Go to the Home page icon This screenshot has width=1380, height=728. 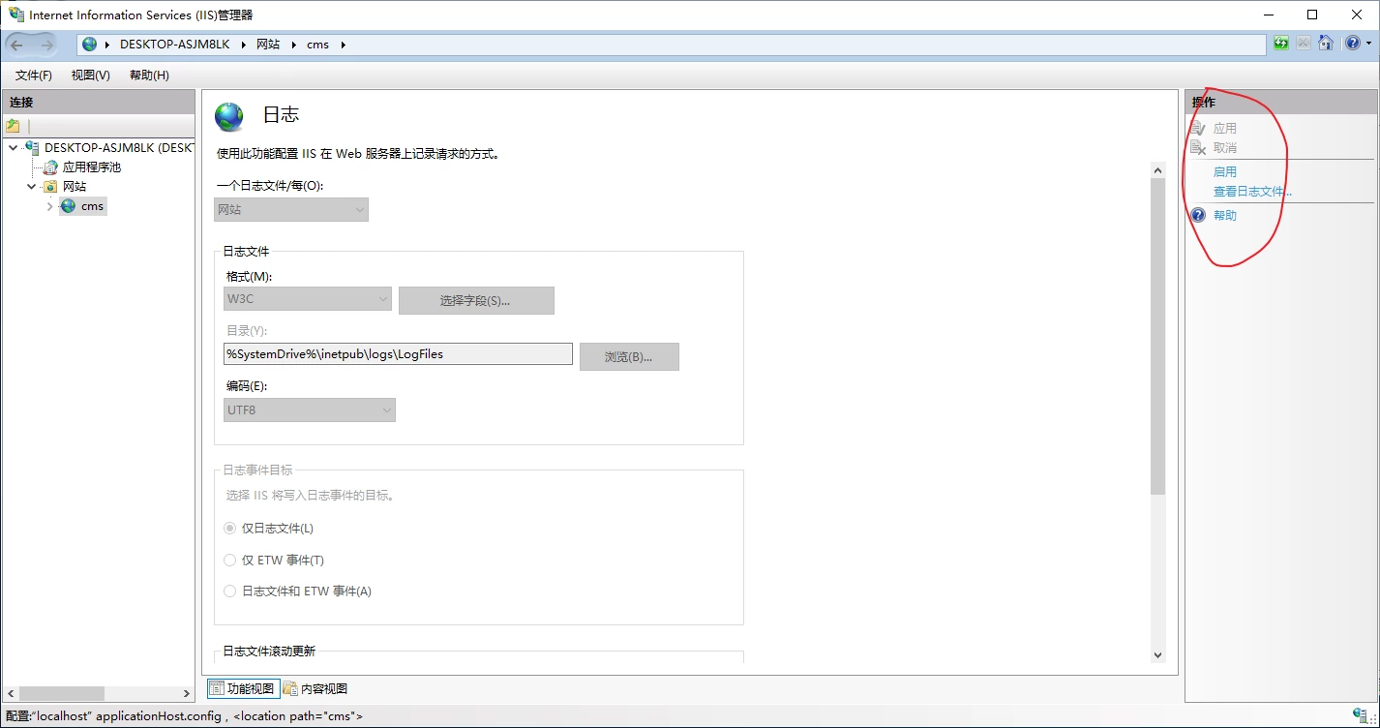pos(1326,44)
